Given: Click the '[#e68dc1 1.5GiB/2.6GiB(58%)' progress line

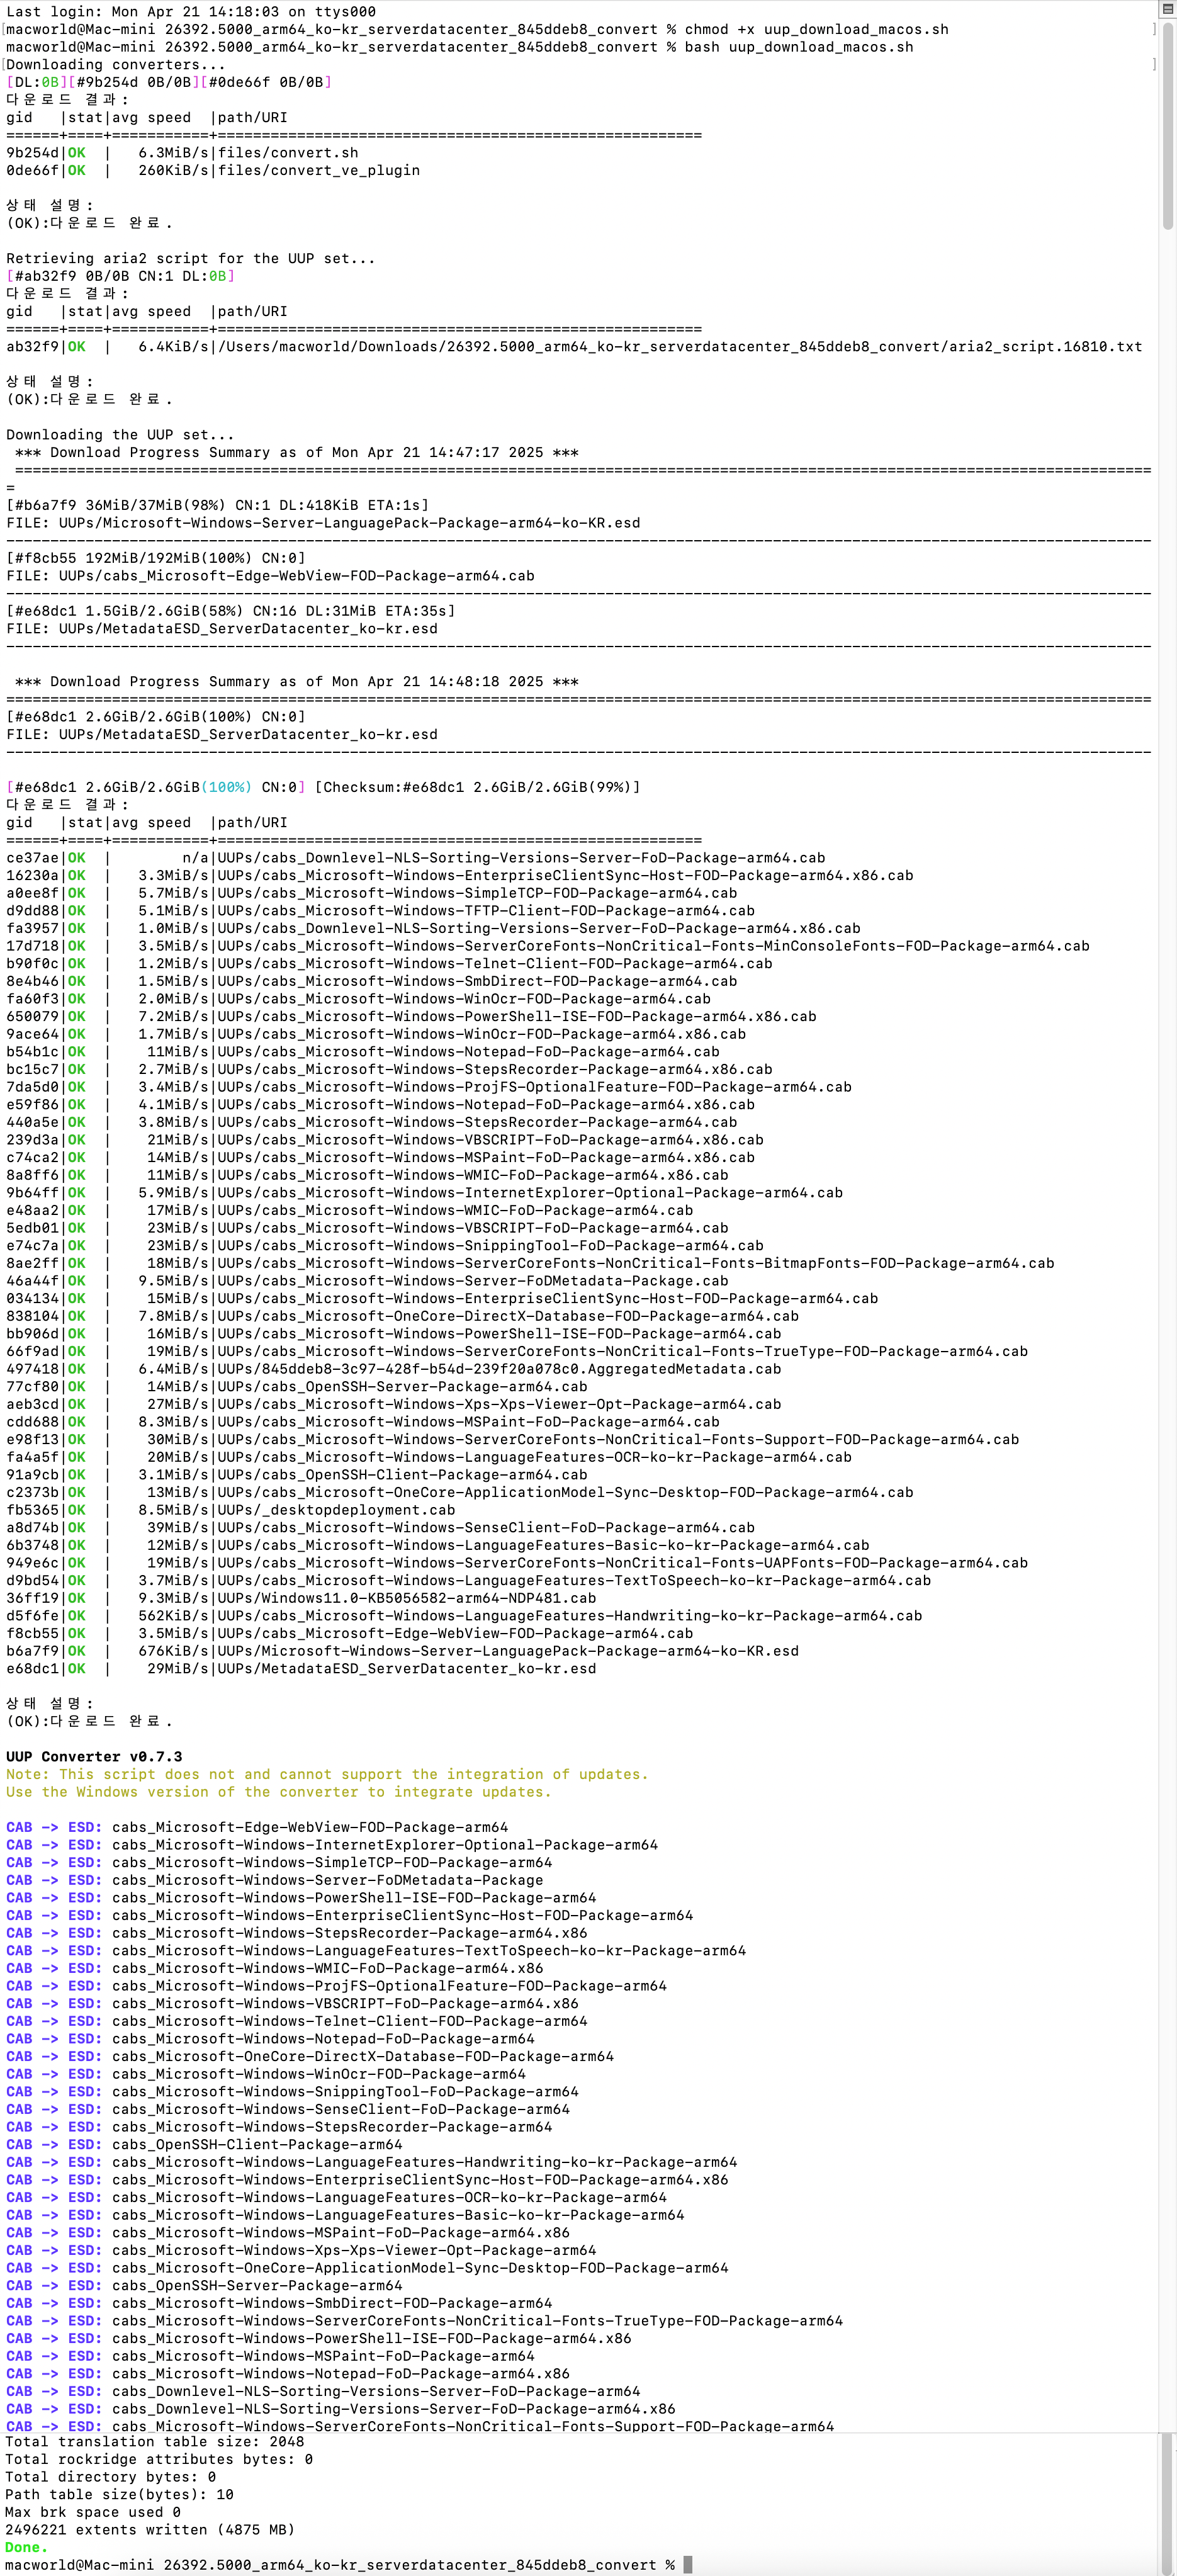Looking at the screenshot, I should [231, 611].
